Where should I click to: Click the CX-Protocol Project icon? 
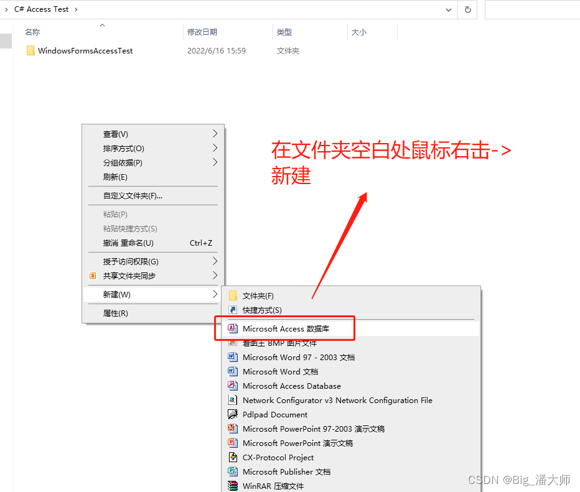point(233,457)
